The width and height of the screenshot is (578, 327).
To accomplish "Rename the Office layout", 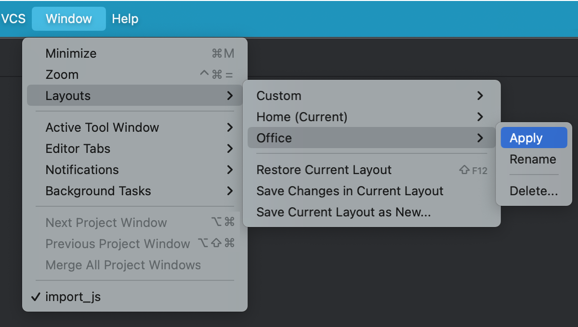I will tap(533, 159).
